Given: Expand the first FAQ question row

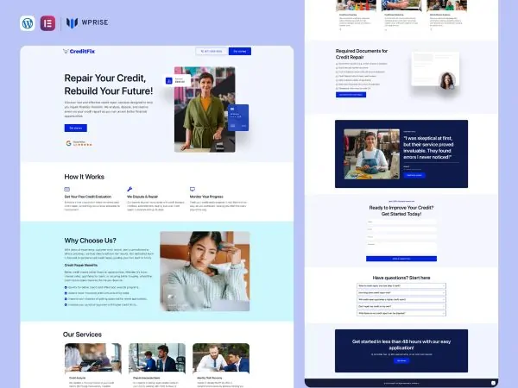Looking at the screenshot, I should (401, 285).
